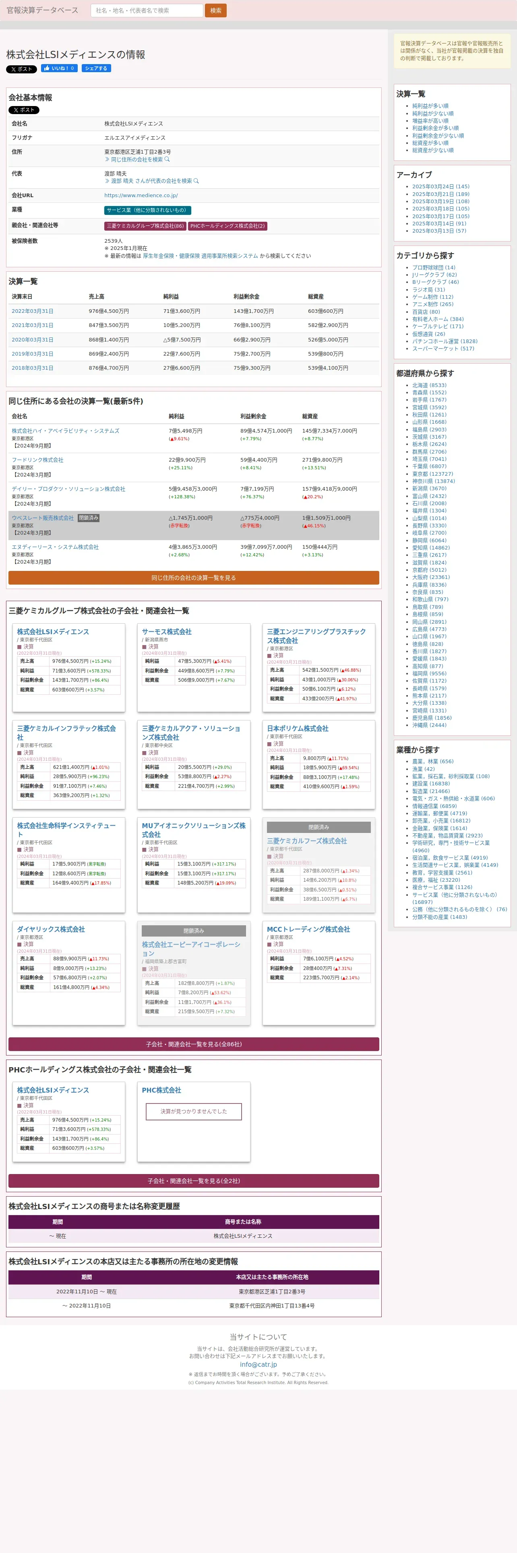Click the シェアする button

pos(96,69)
